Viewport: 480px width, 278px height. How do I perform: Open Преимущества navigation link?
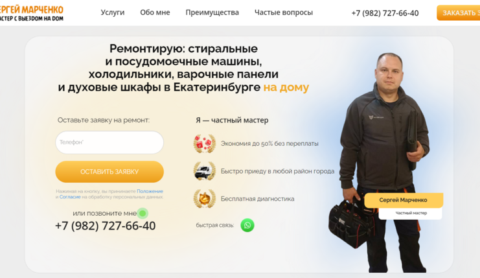pyautogui.click(x=212, y=12)
